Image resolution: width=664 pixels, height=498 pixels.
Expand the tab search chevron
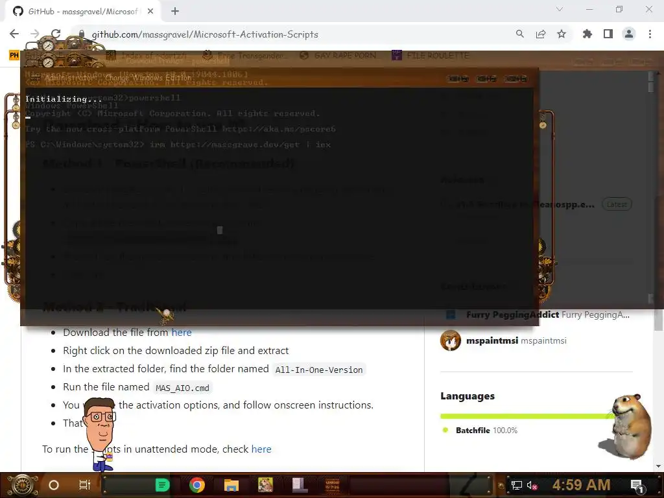[x=560, y=9]
